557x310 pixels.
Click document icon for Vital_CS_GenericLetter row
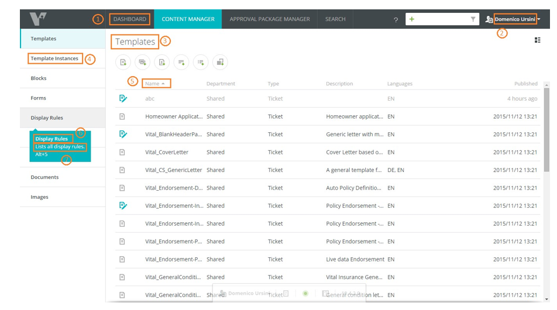(x=122, y=170)
